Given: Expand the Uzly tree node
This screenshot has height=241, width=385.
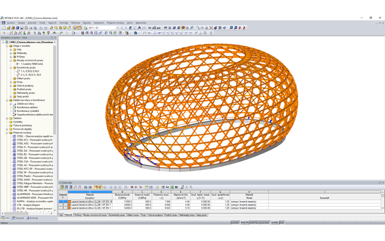Looking at the screenshot, I should tap(11, 49).
